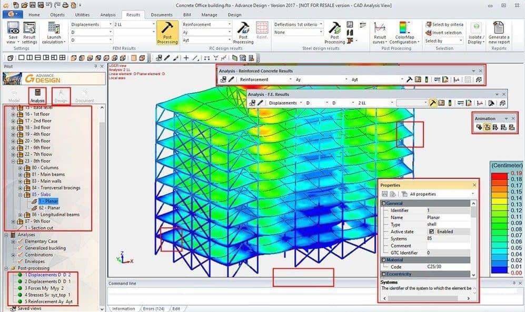Collapse the General section in Properties
This screenshot has height=312, width=525.
click(383, 204)
